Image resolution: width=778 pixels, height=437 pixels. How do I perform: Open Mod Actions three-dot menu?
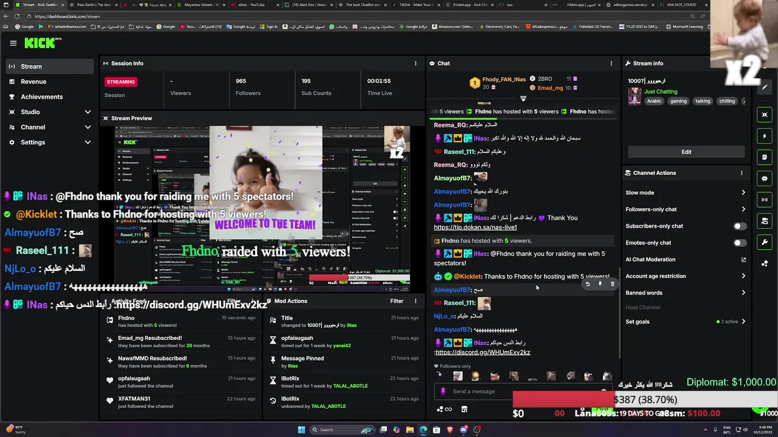(416, 301)
